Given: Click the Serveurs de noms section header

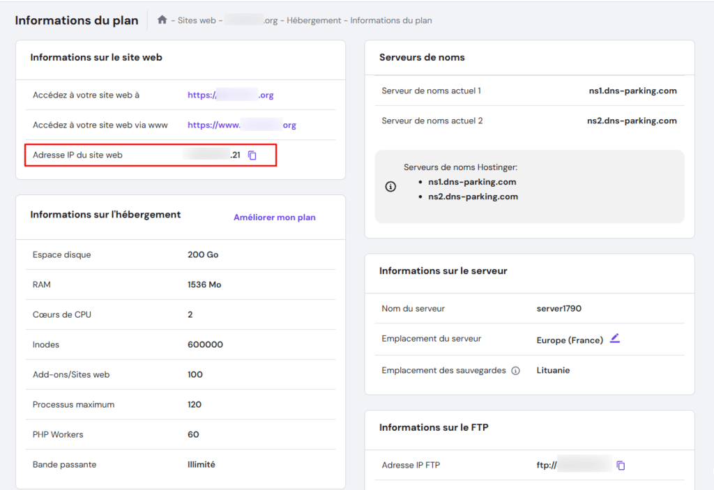Looking at the screenshot, I should tap(421, 57).
